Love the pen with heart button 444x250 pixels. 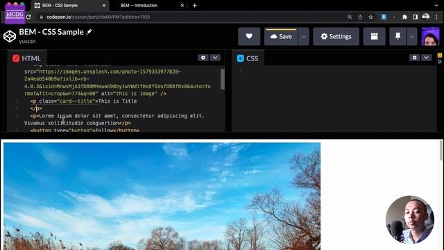point(249,36)
